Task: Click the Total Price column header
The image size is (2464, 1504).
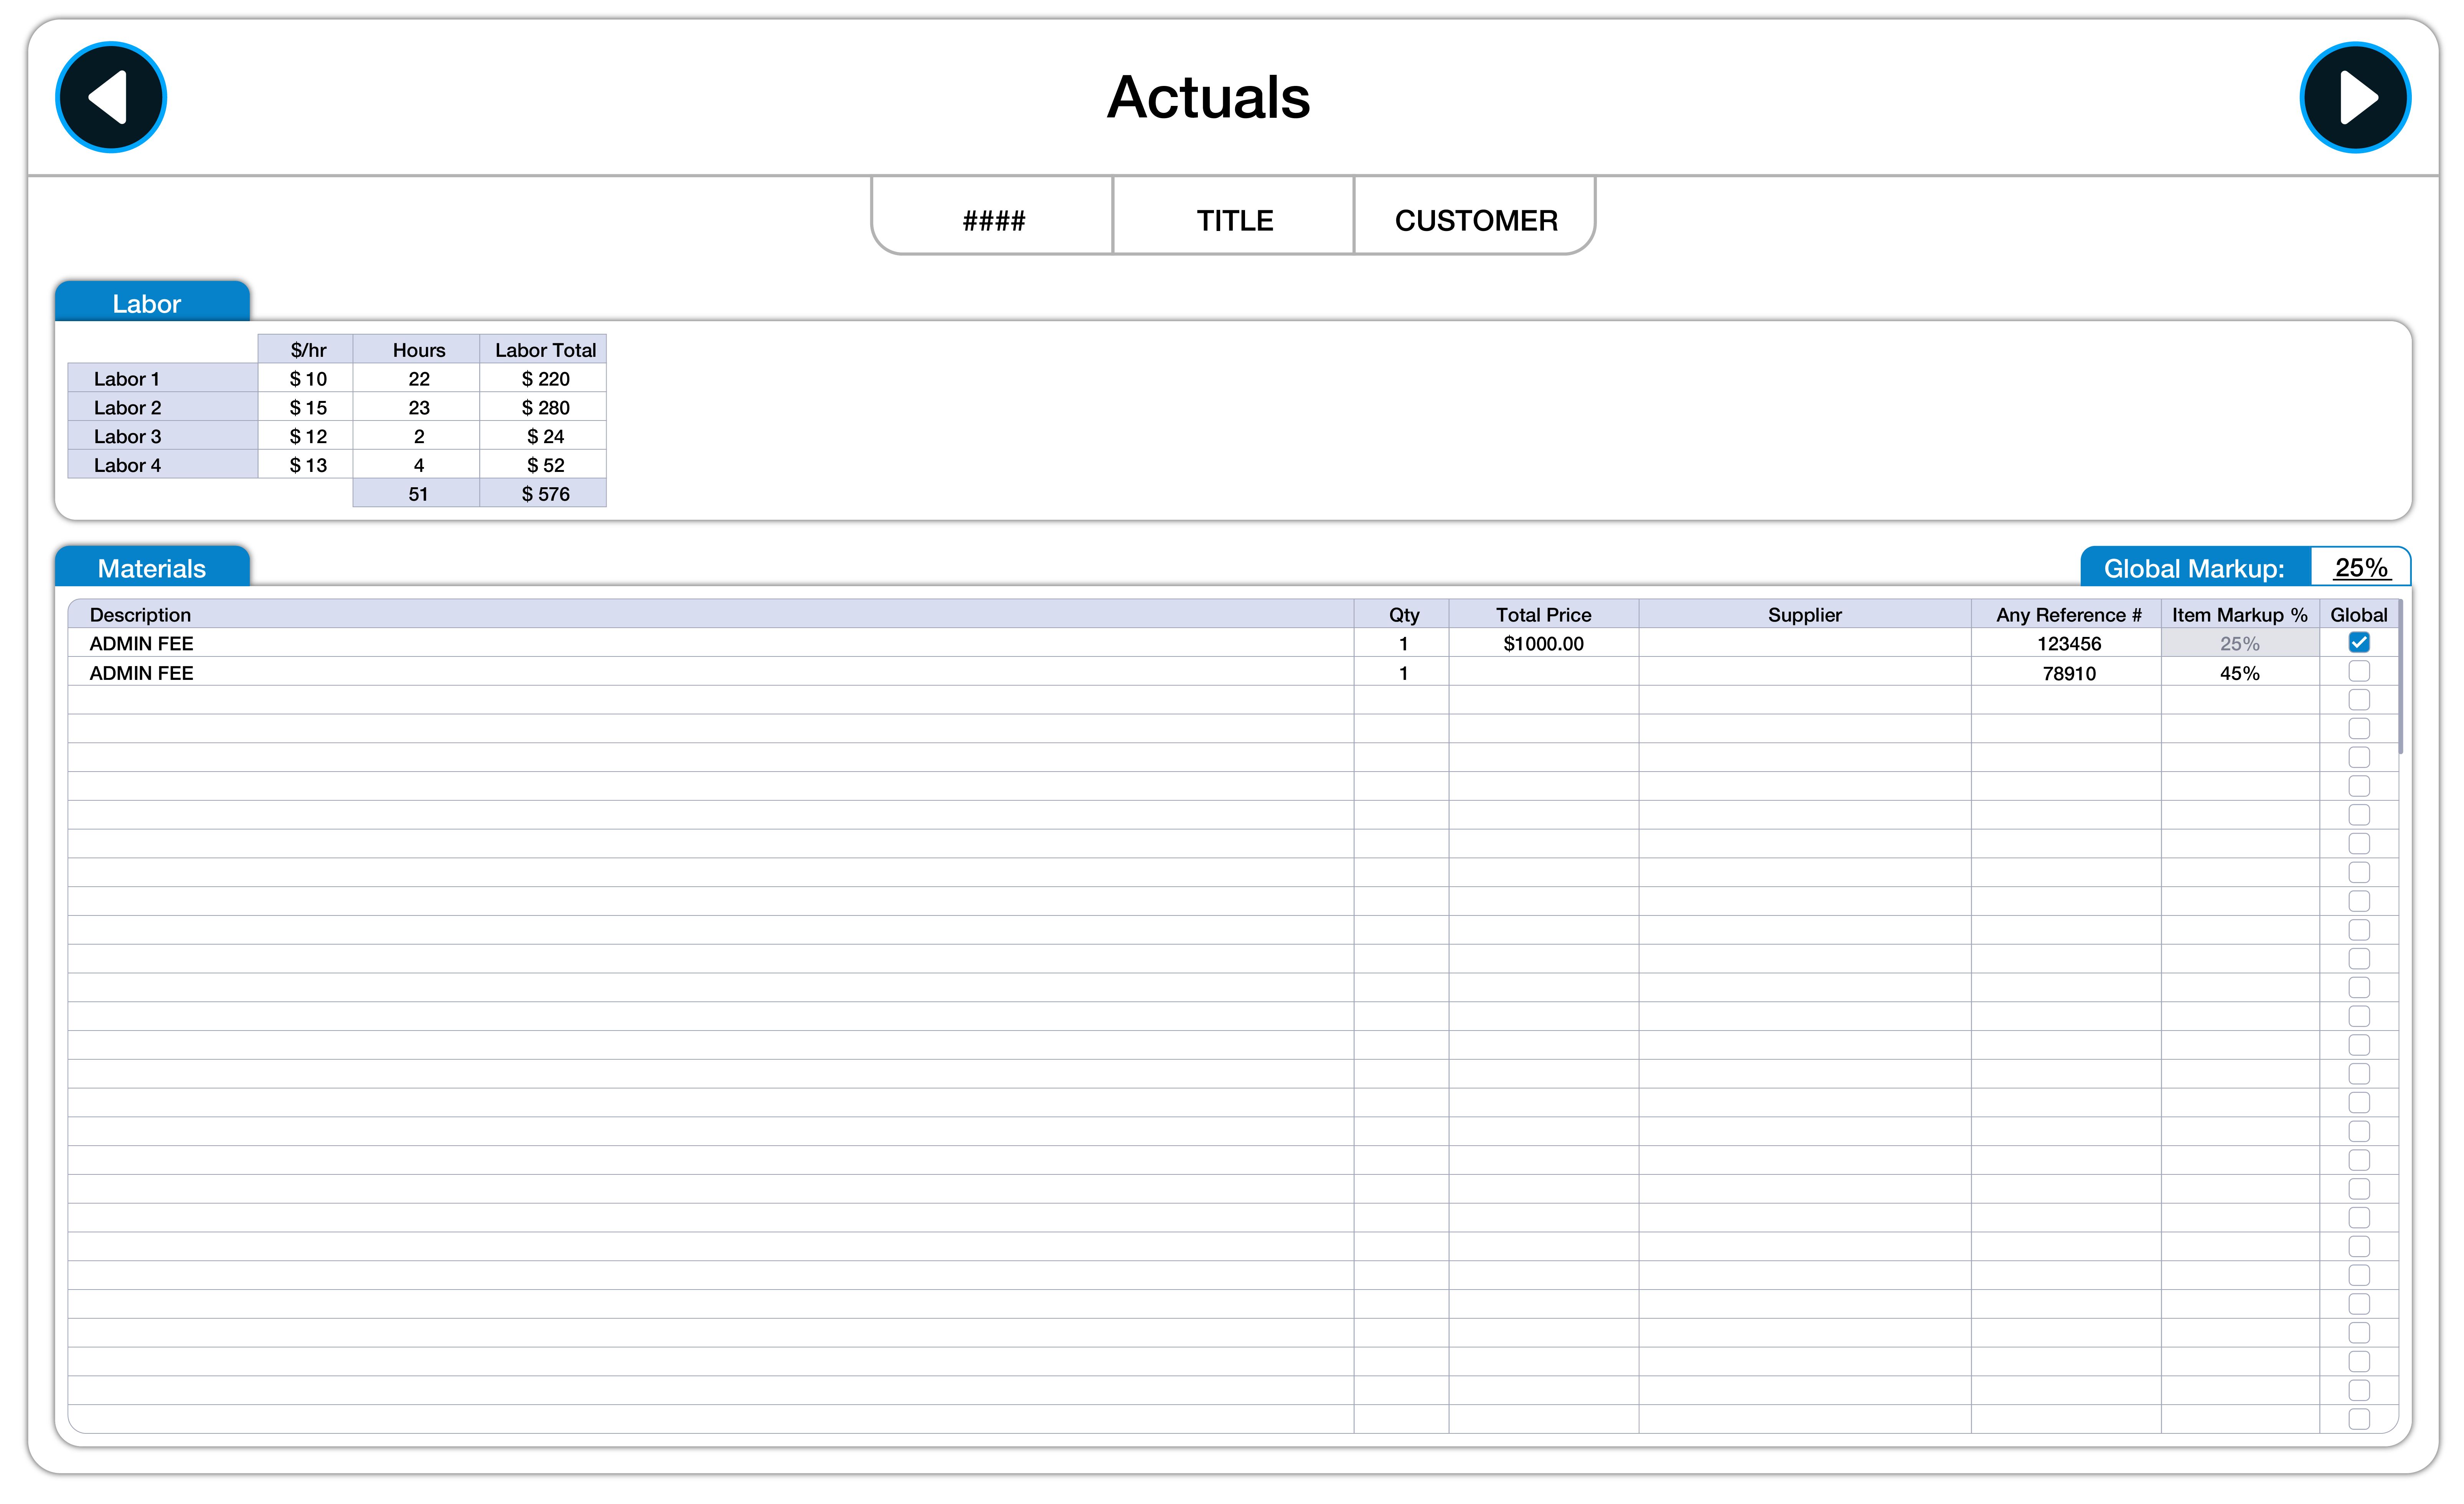Action: click(1543, 614)
